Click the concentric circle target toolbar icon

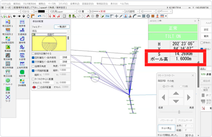pos(148,16)
